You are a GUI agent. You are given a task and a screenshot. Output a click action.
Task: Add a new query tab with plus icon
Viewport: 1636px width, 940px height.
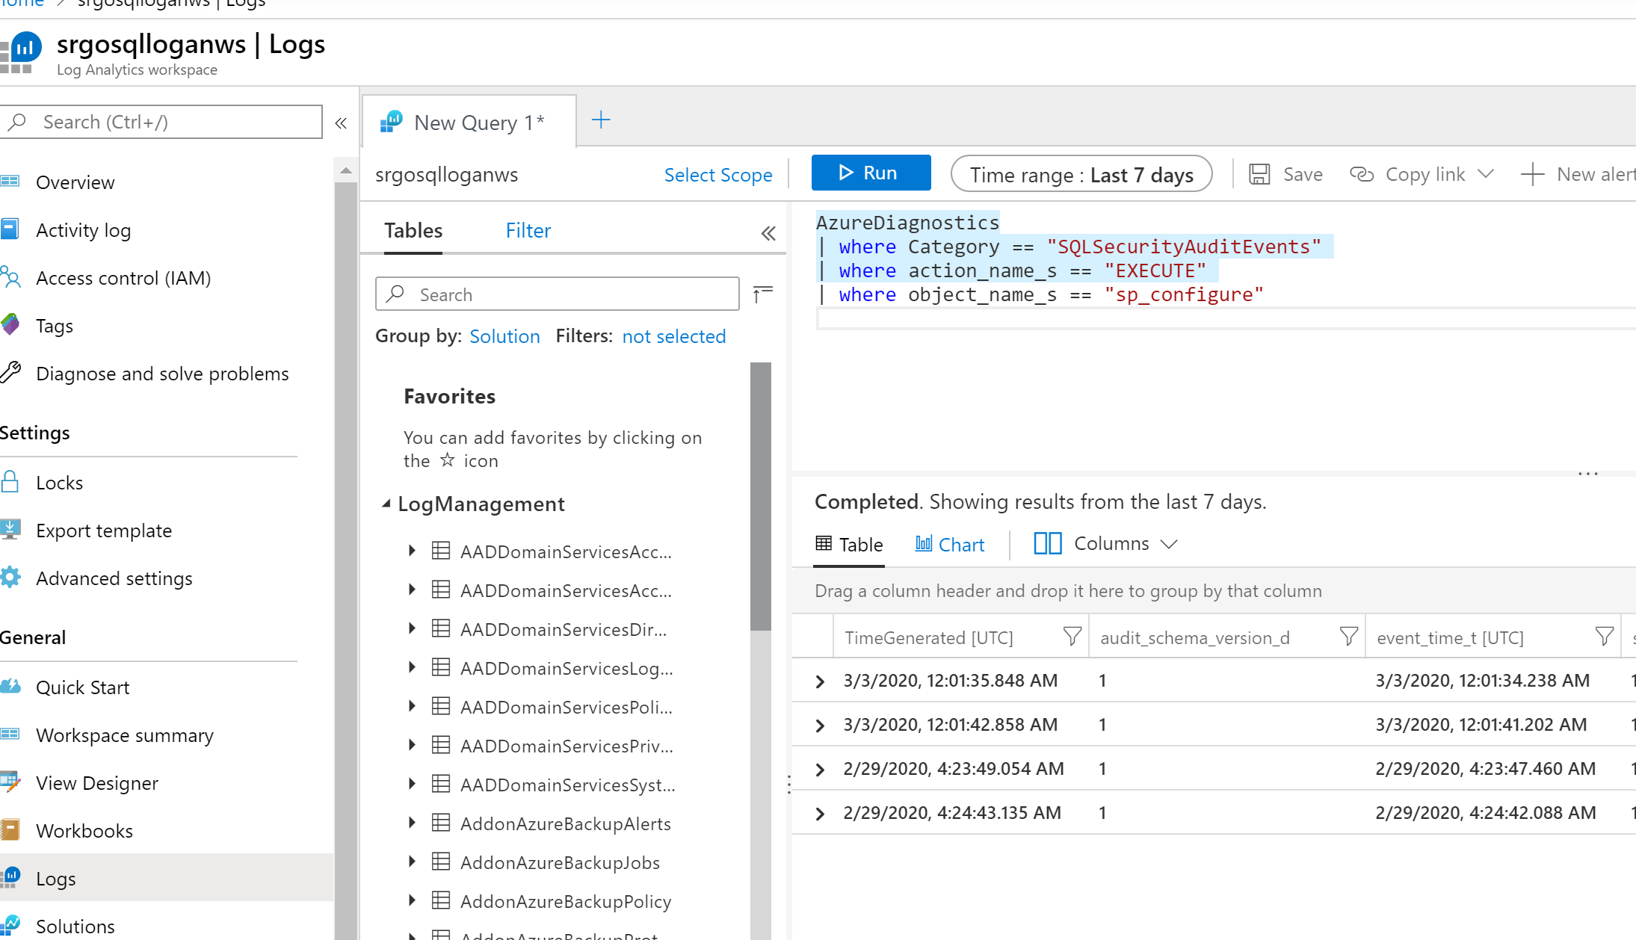601,120
